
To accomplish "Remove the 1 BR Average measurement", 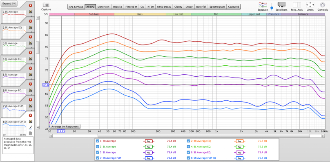I will pyautogui.click(x=31, y=5).
